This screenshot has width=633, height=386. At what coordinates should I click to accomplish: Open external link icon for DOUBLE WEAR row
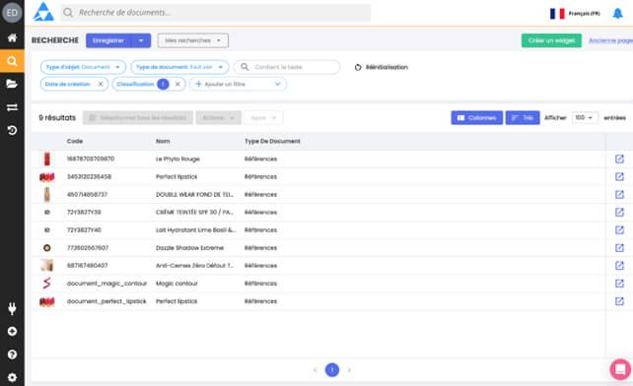pyautogui.click(x=619, y=194)
